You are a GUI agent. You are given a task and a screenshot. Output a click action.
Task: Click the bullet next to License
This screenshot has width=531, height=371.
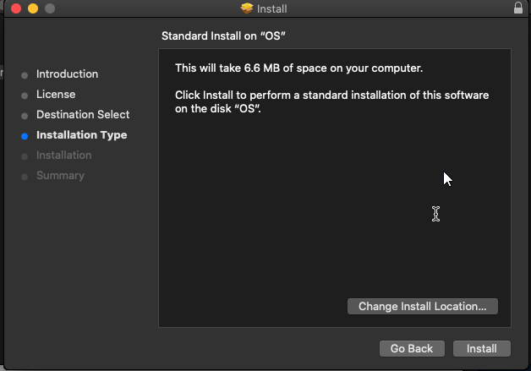(25, 95)
